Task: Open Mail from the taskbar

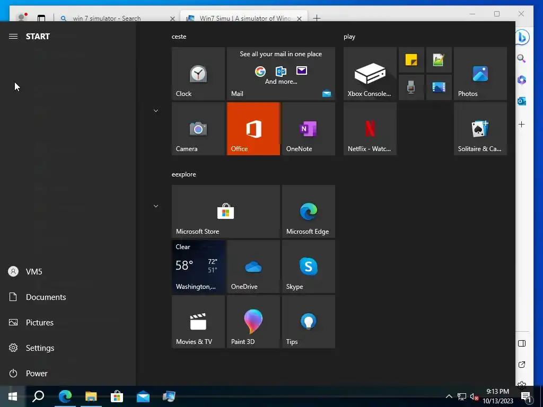Action: [x=143, y=396]
